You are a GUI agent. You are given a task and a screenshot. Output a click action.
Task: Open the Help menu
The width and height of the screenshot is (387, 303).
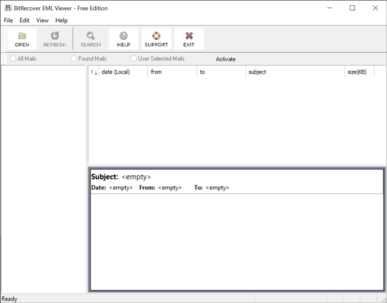tap(61, 20)
